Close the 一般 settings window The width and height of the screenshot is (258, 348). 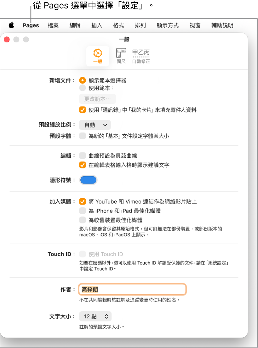pyautogui.click(x=7, y=40)
